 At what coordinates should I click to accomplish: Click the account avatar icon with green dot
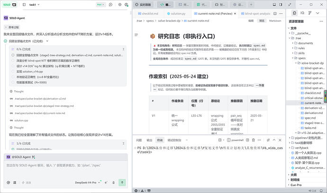[x=127, y=4]
